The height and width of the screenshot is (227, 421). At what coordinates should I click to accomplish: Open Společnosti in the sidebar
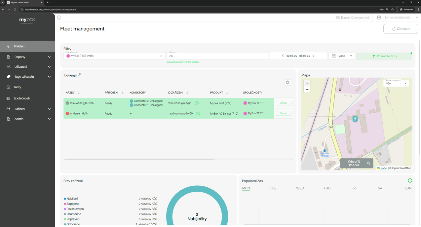[x=27, y=98]
